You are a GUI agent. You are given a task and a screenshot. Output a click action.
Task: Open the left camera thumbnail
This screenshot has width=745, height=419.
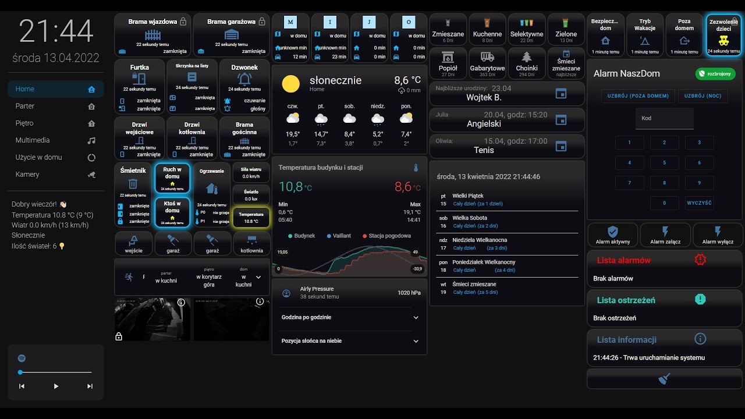point(152,319)
